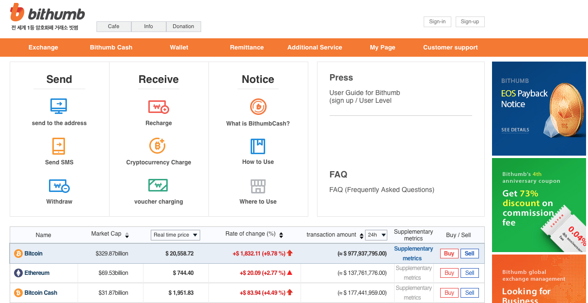
Task: Click the Cryptocurrency Charge label
Action: pyautogui.click(x=159, y=162)
